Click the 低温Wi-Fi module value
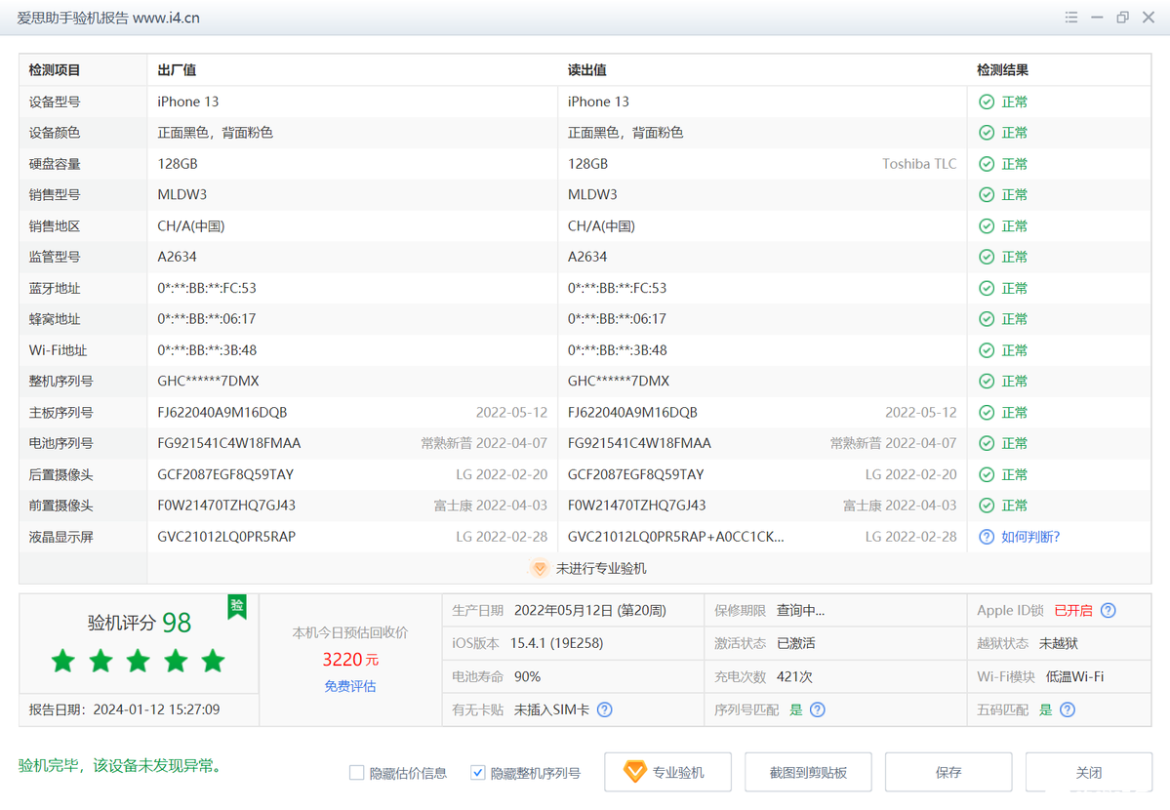The width and height of the screenshot is (1170, 810). pos(1075,677)
